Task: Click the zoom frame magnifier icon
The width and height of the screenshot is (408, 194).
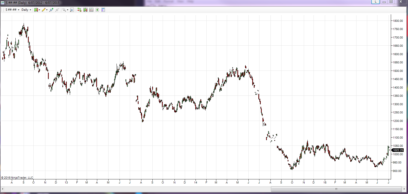Action: 72,10
